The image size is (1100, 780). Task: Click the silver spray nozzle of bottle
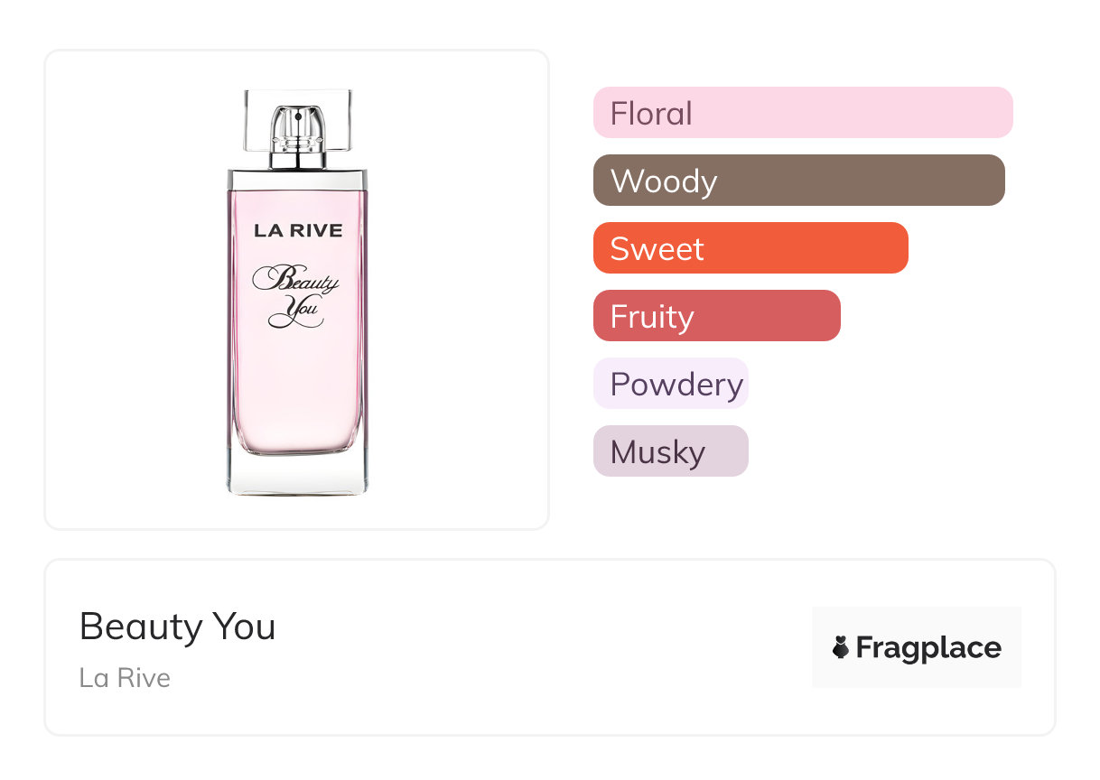coord(297,126)
